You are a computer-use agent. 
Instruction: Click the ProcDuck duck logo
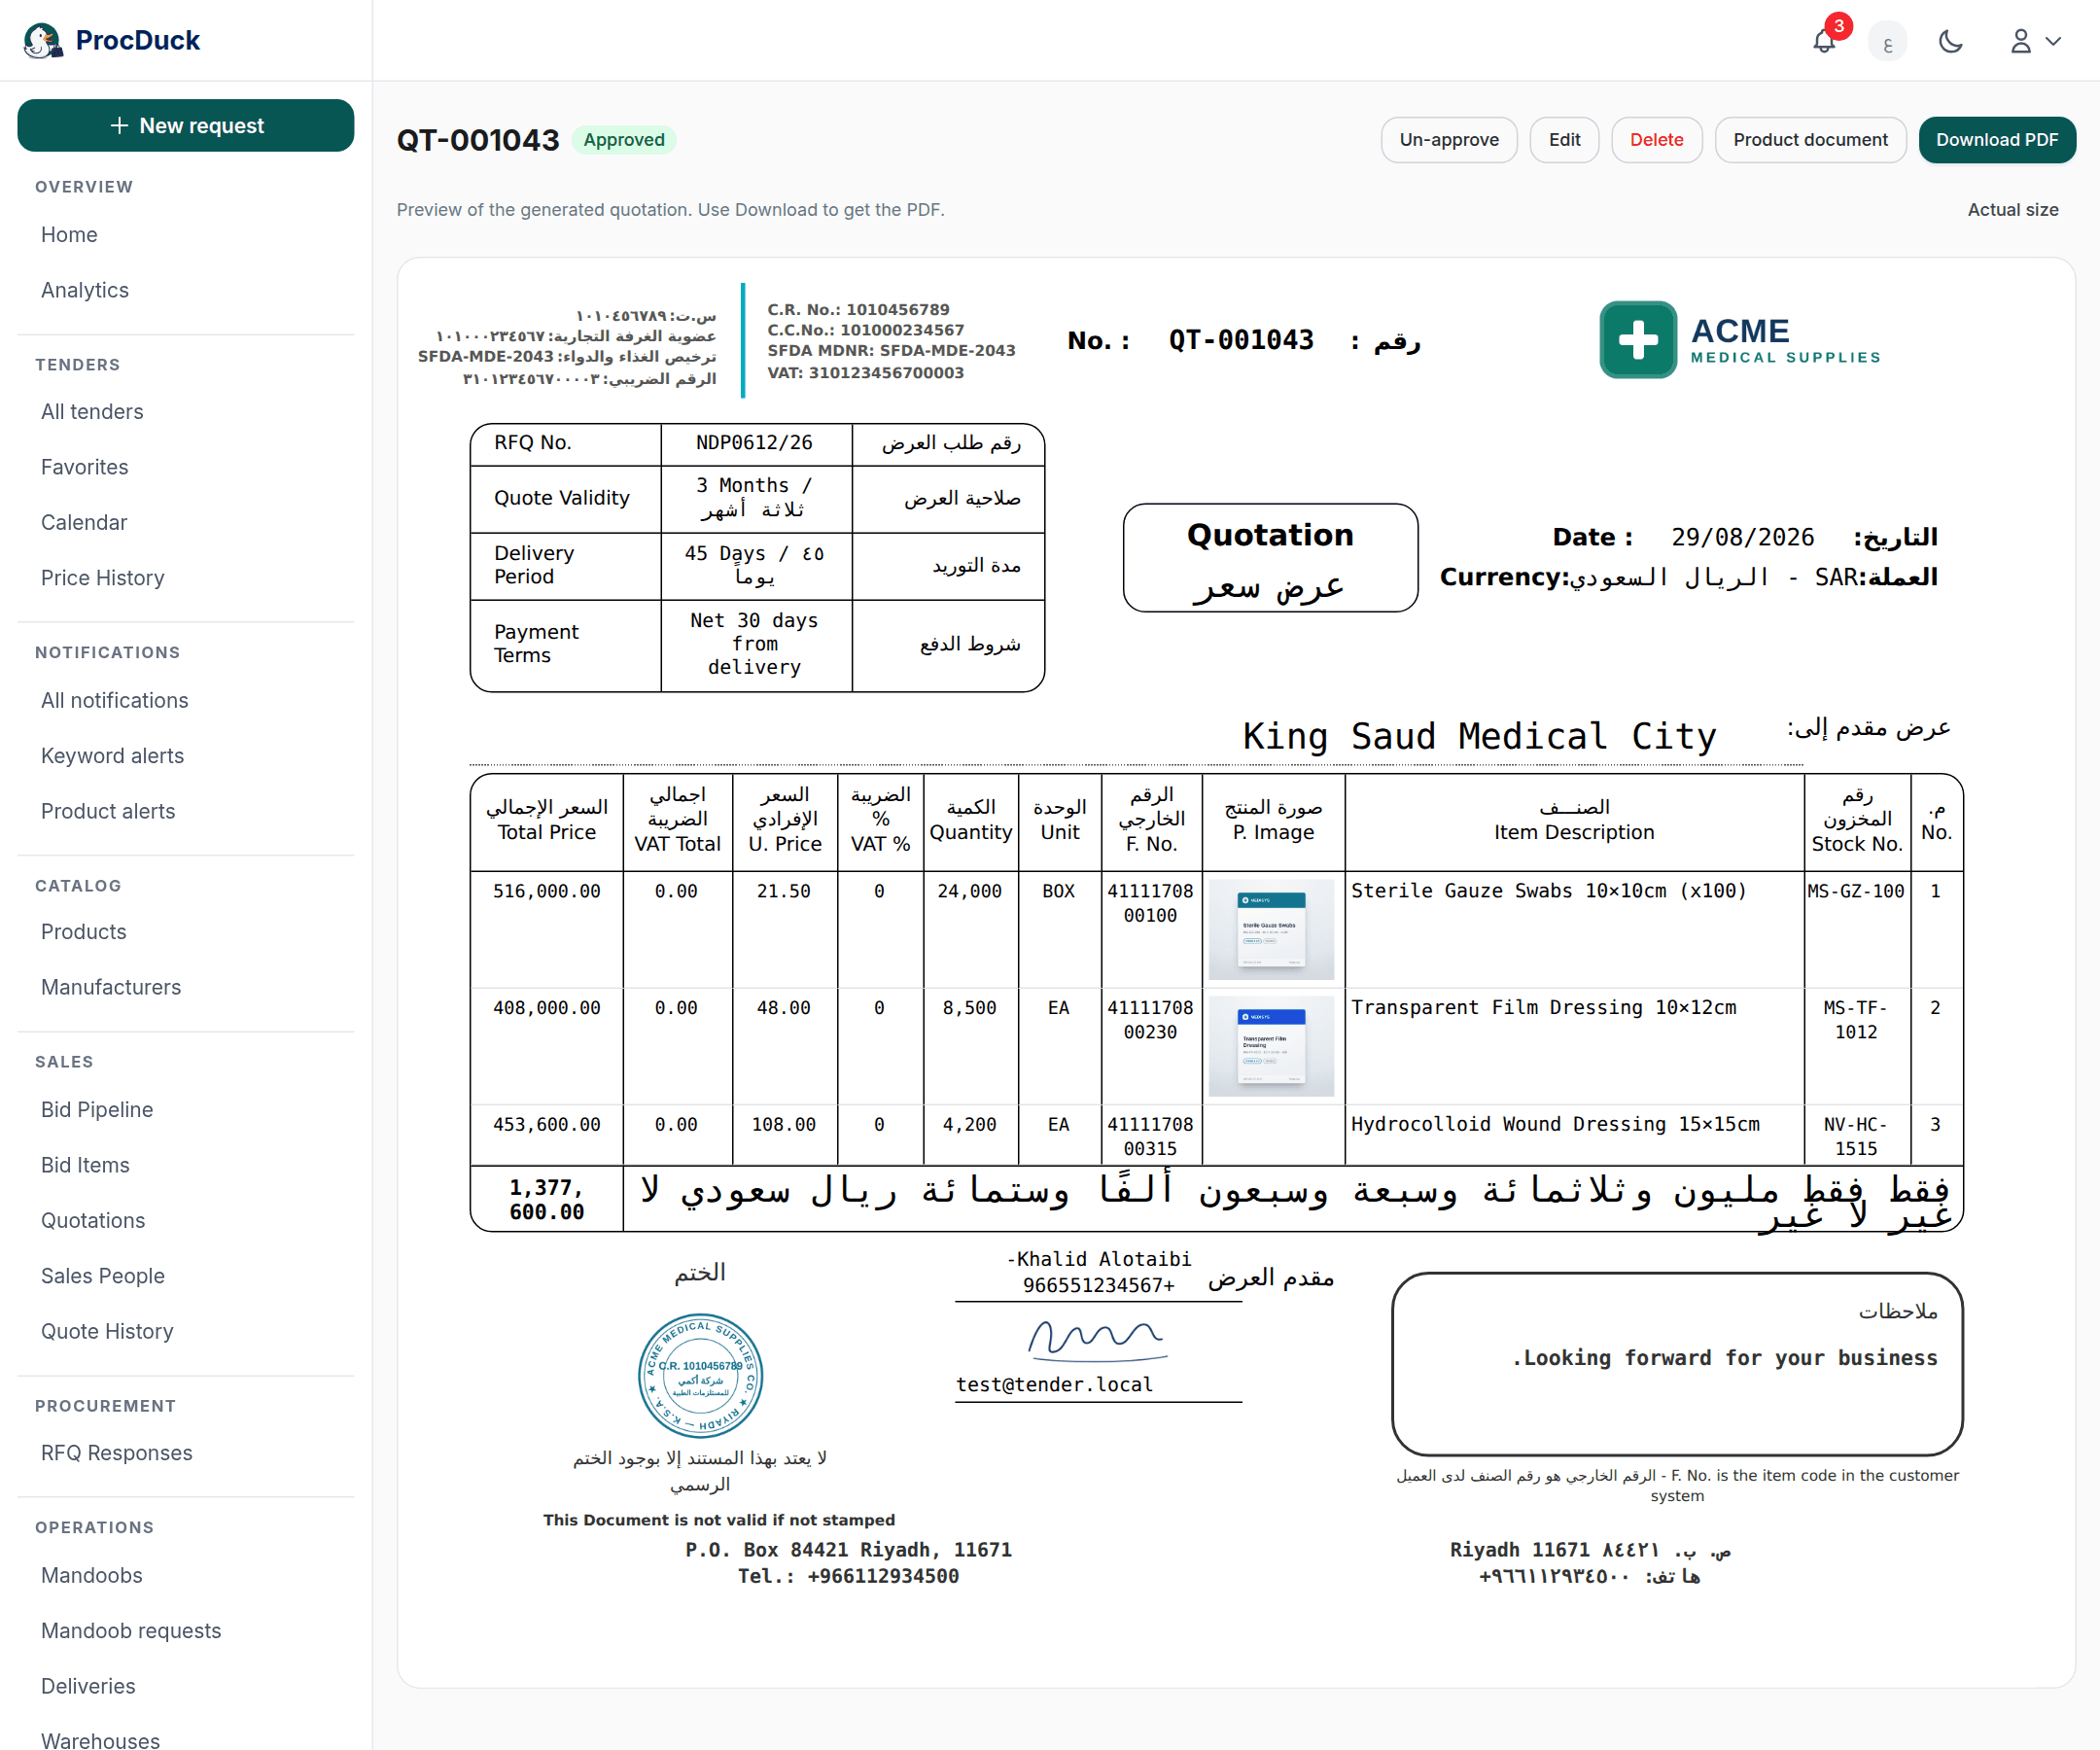point(42,40)
